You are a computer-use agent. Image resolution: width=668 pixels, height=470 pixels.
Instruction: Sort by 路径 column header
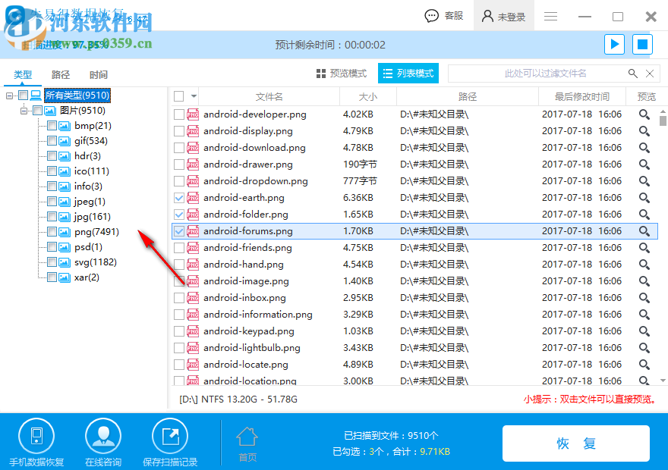point(468,96)
